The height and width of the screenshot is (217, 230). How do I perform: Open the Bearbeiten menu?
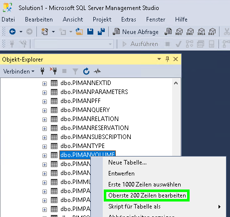coord(39,19)
